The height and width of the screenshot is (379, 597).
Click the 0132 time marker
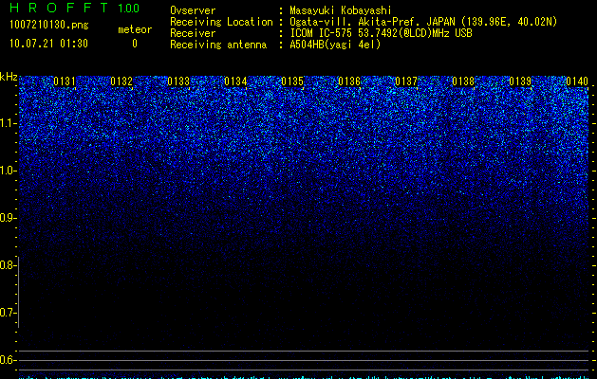[x=121, y=81]
